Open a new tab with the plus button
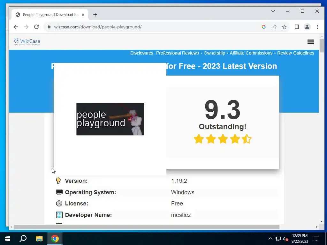This screenshot has width=327, height=245. [95, 15]
